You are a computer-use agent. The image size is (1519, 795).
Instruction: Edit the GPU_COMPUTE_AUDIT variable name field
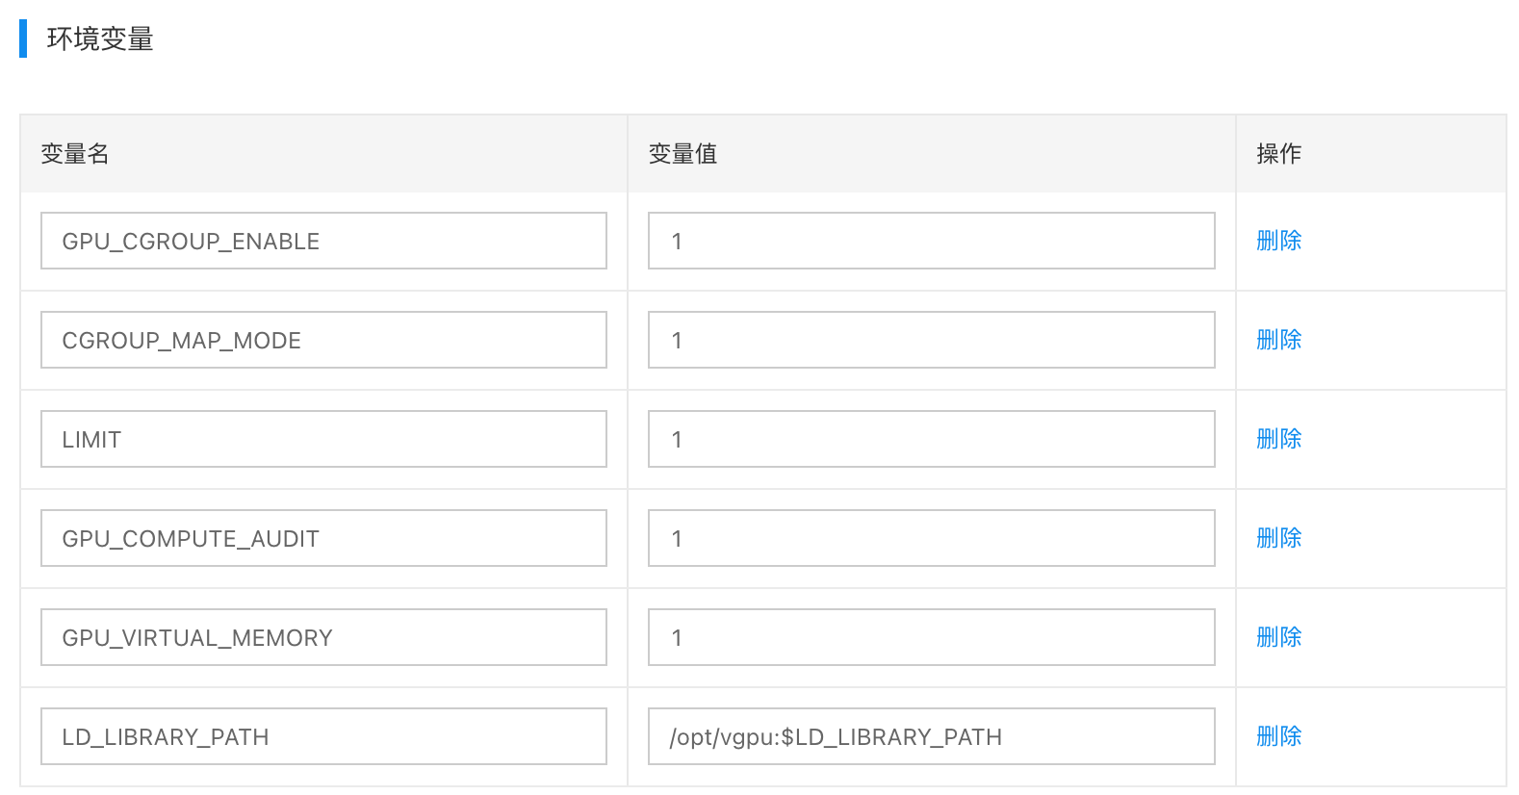click(x=323, y=538)
